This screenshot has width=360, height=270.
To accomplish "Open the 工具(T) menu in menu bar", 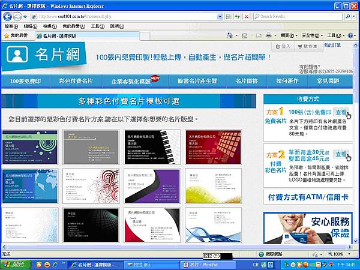I will [x=98, y=26].
